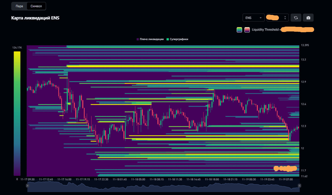Click the right handle of the range slider
The height and width of the screenshot is (195, 332).
299,186
